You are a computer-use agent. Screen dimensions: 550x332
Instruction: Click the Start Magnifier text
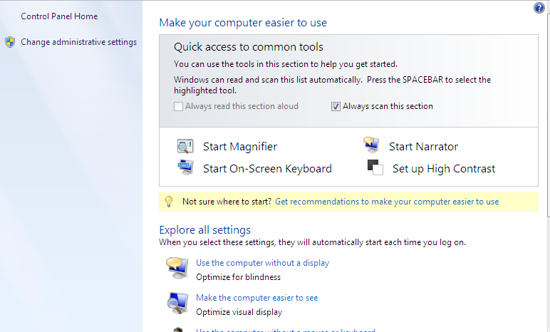coord(240,147)
